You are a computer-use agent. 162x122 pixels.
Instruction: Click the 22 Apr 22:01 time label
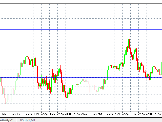145,114
